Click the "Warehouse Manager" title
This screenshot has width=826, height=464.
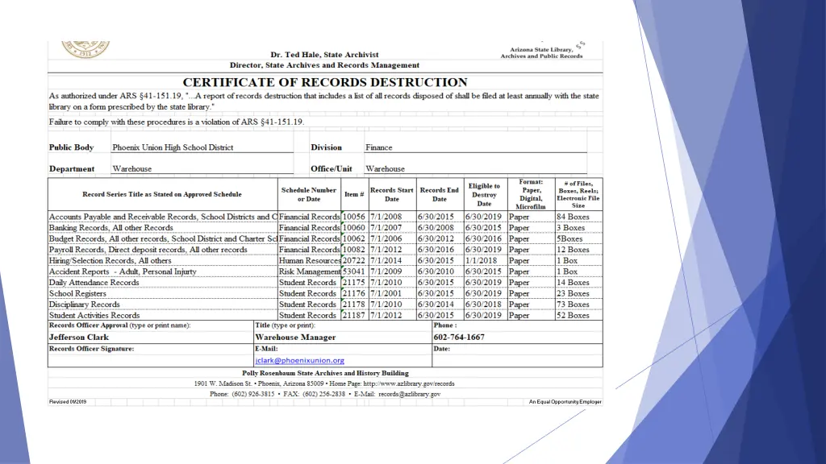[295, 338]
